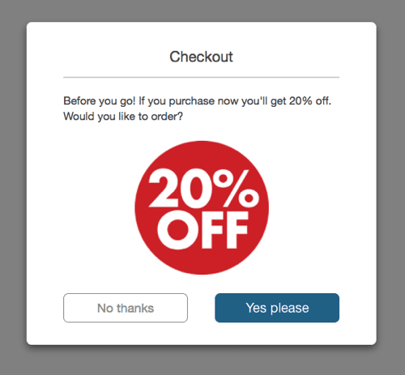Choose the outlined No thanks button

click(x=126, y=308)
